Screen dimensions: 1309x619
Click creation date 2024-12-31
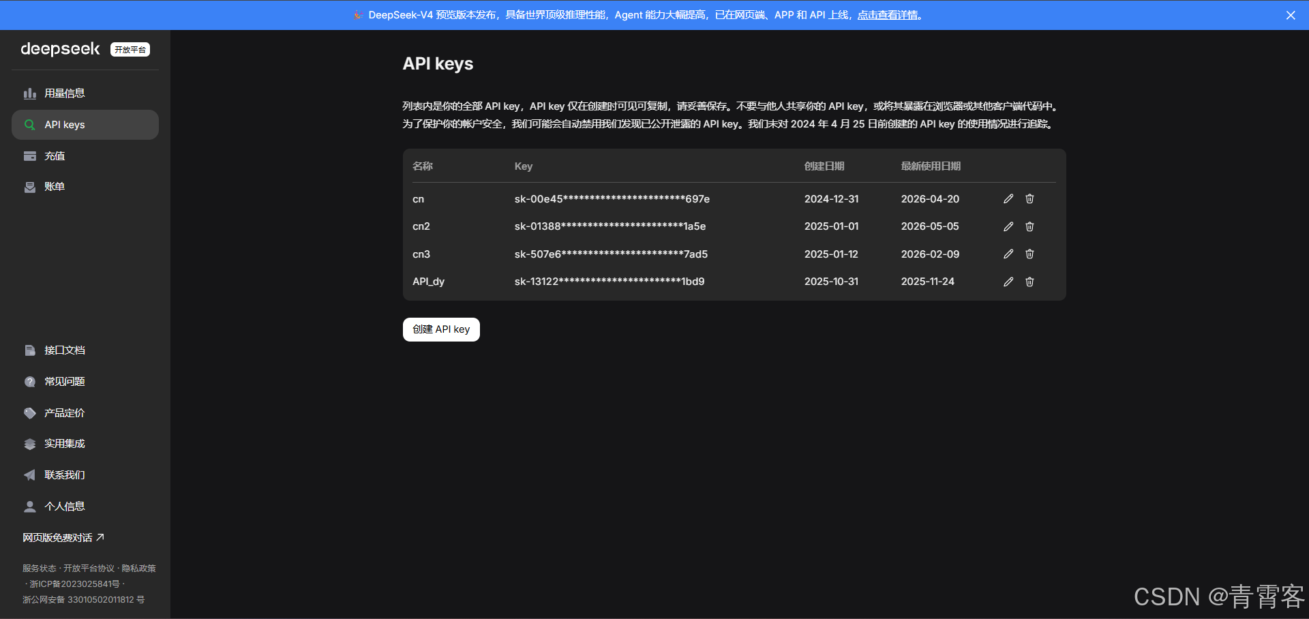point(832,199)
